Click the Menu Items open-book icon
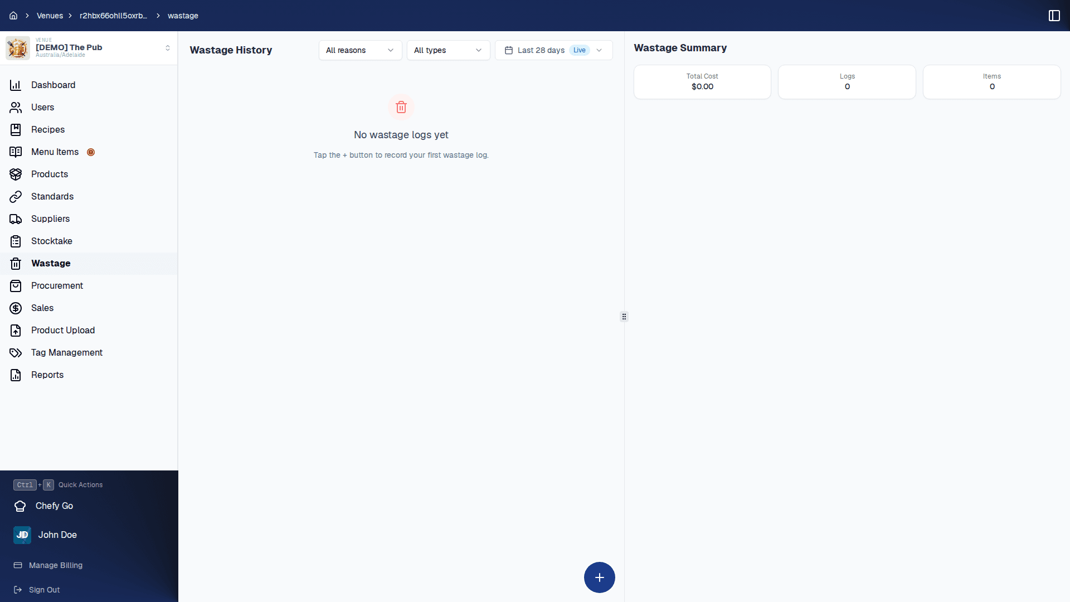Viewport: 1070px width, 602px height. click(16, 152)
